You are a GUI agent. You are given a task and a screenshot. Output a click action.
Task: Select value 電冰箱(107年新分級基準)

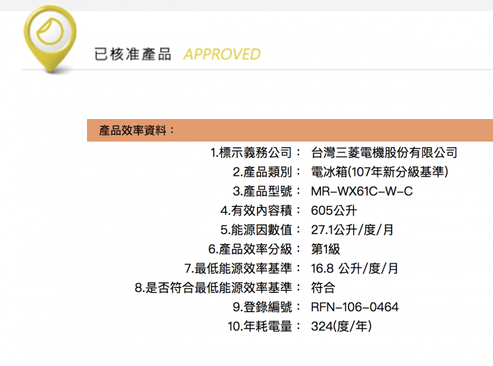click(379, 172)
